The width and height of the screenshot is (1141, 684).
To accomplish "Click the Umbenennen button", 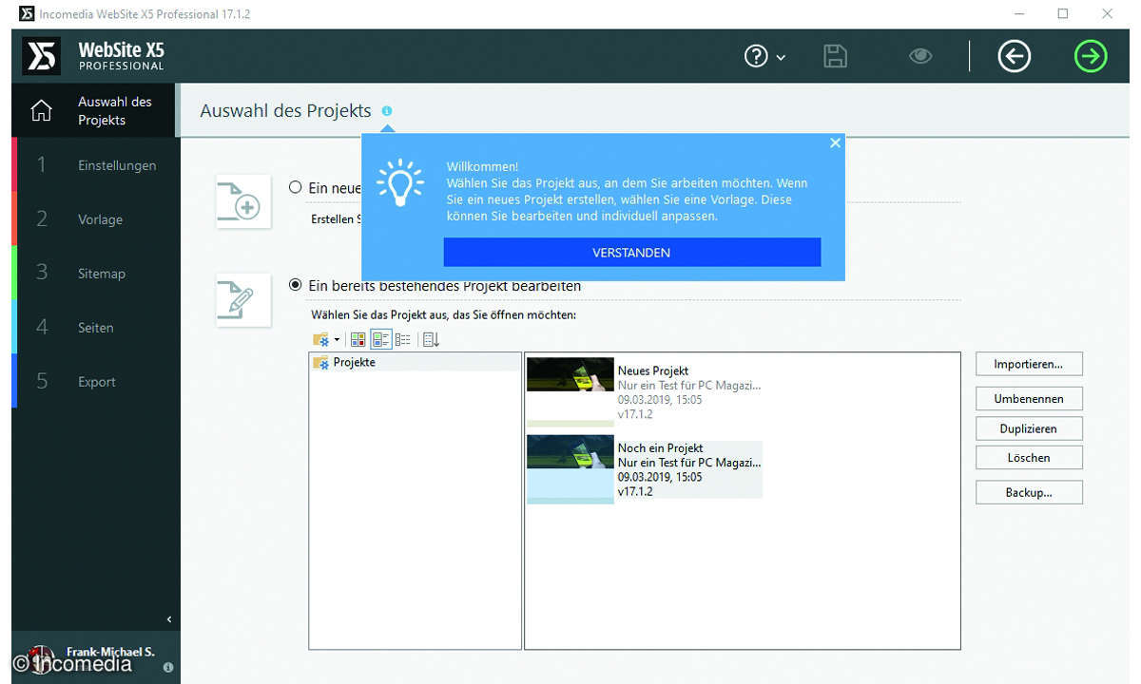I will click(1029, 399).
